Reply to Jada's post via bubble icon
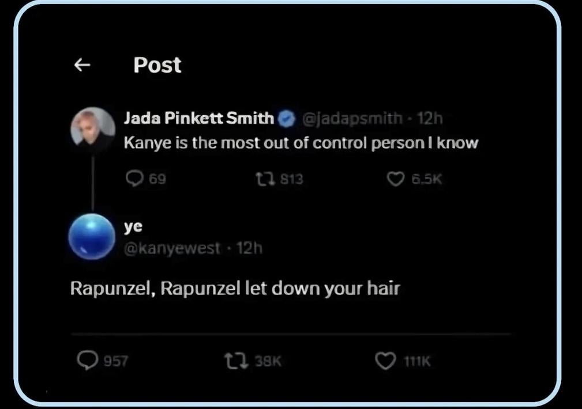This screenshot has width=582, height=409. [x=134, y=179]
